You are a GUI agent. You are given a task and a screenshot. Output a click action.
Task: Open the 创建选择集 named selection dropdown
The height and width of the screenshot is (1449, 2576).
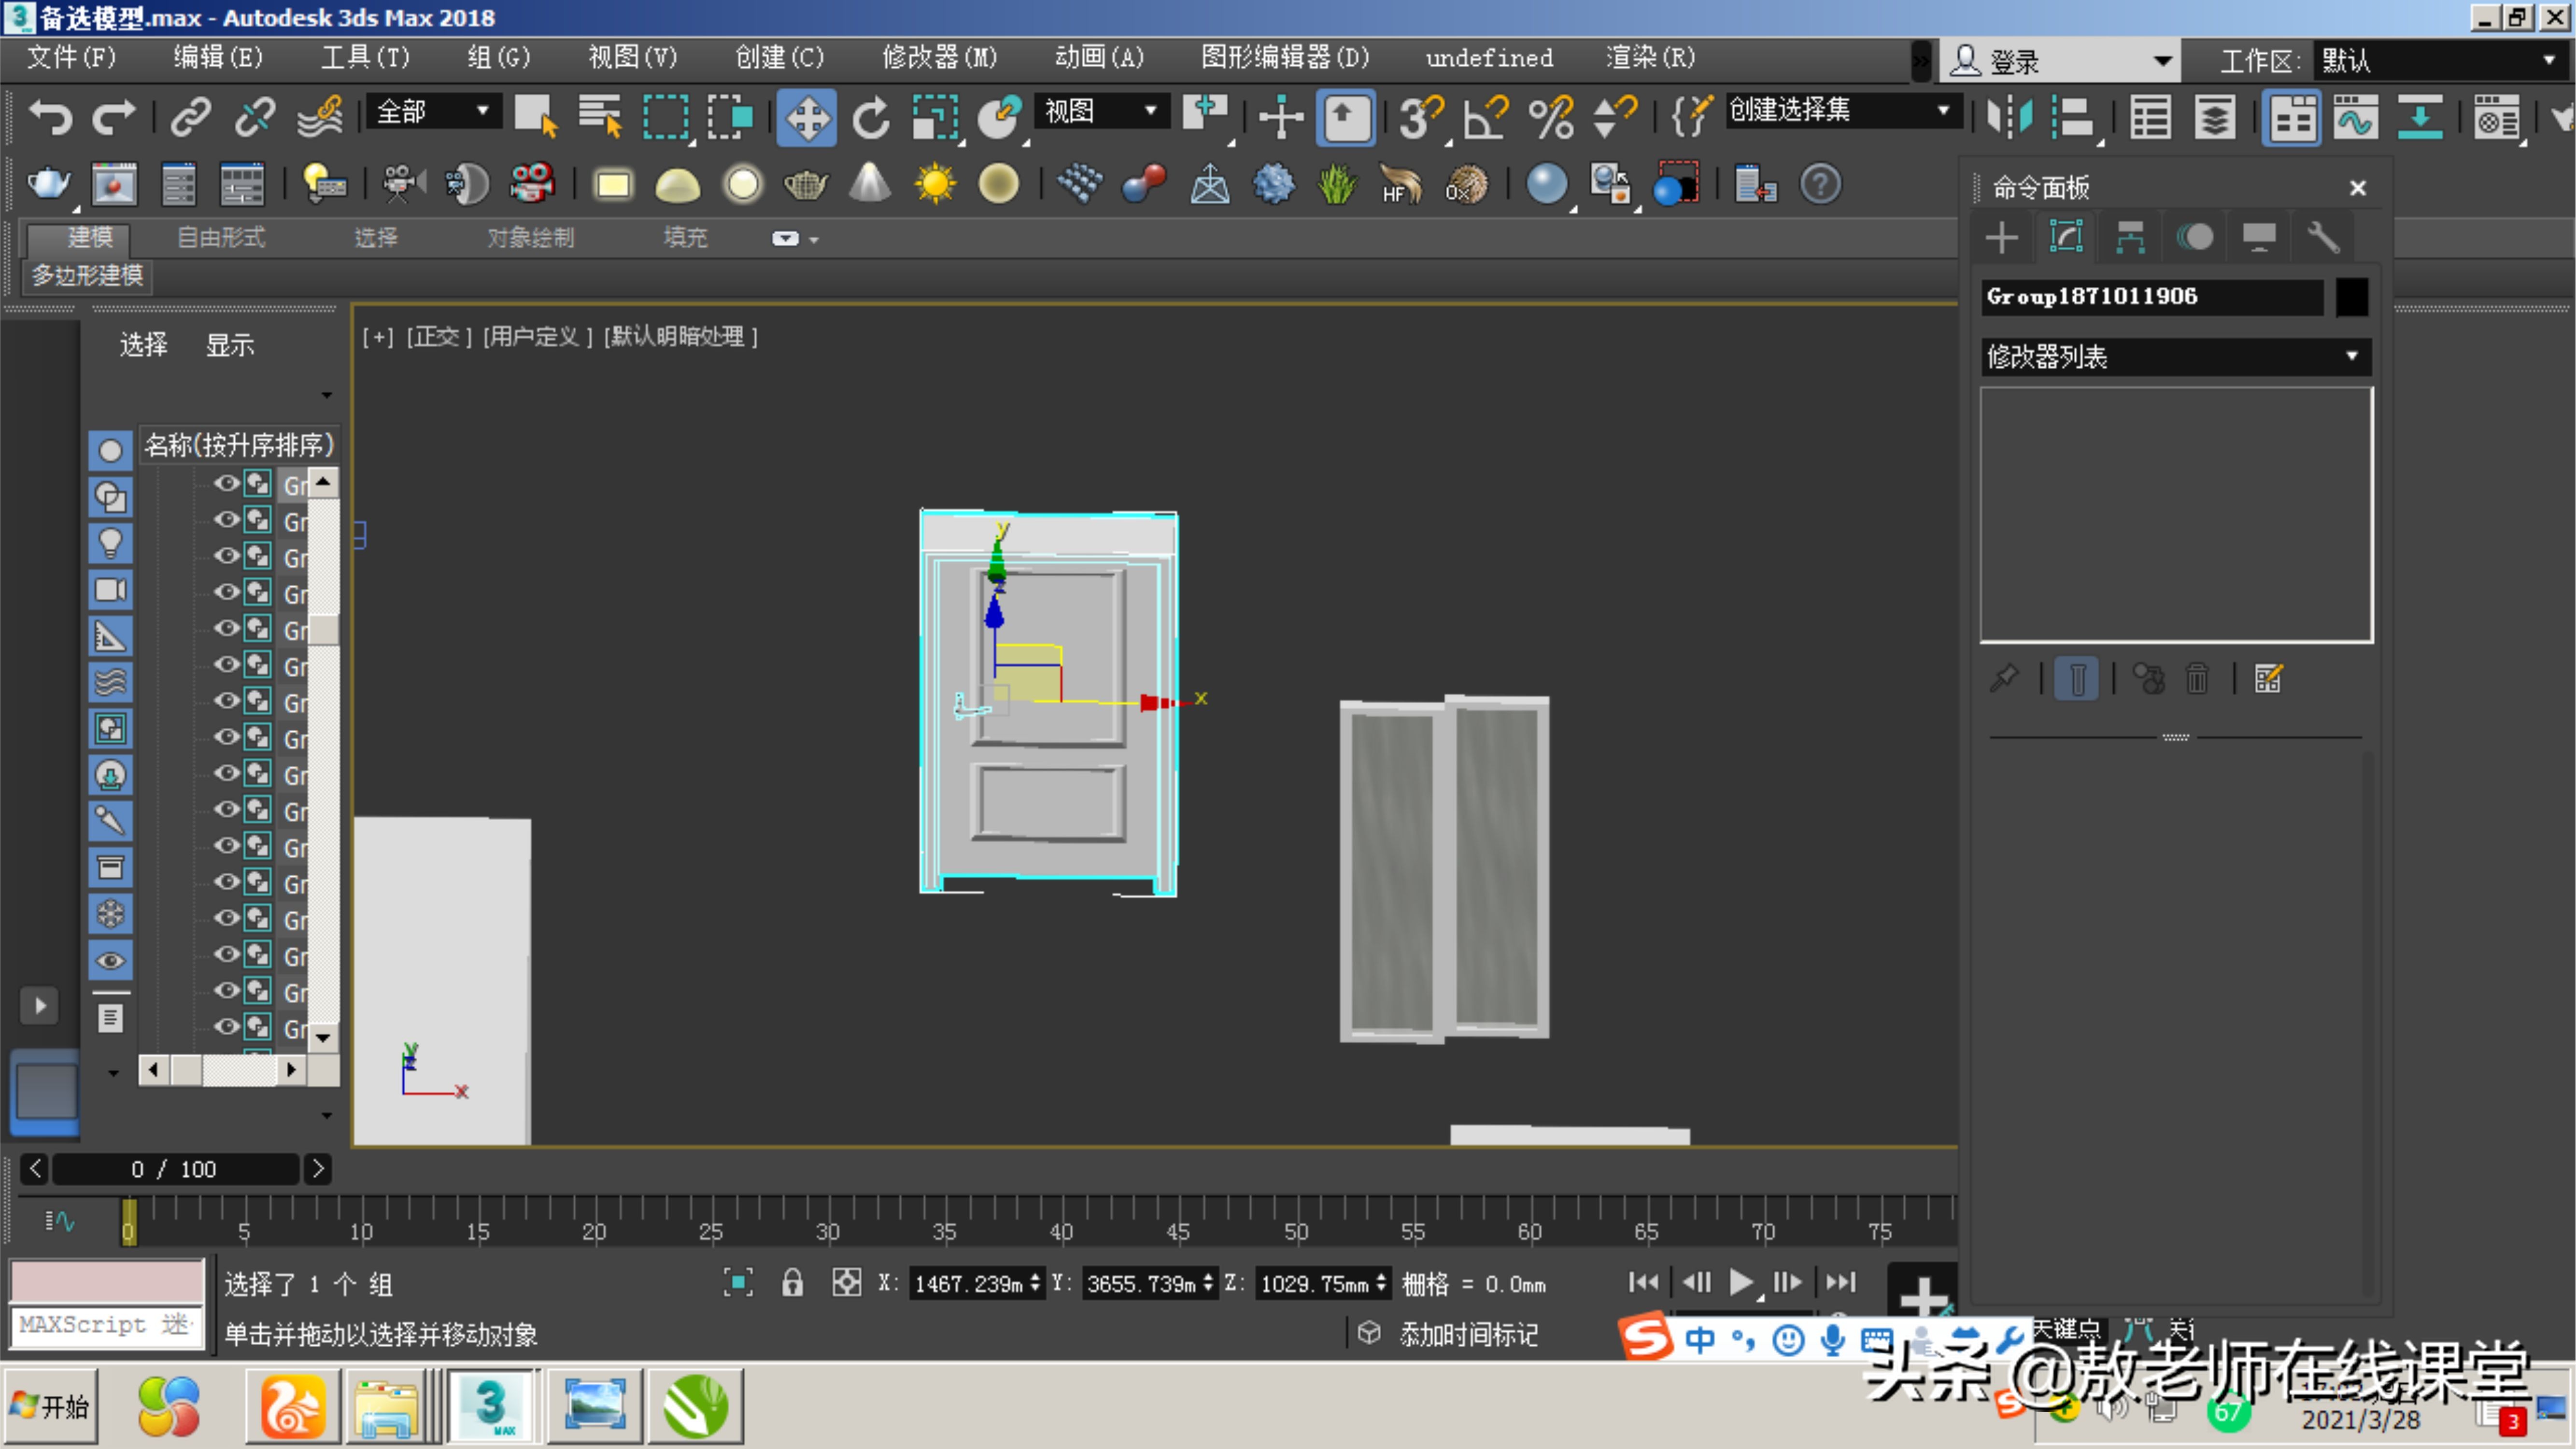pyautogui.click(x=1943, y=111)
